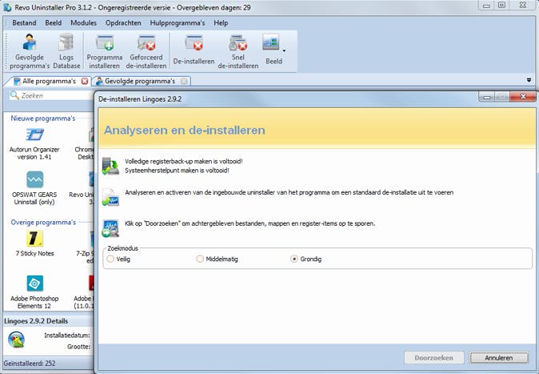Select the Veilig search mode
This screenshot has width=539, height=374.
click(110, 259)
